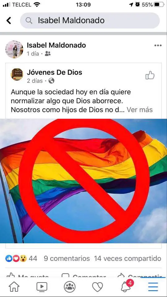Open the Dating heart tab
The width and height of the screenshot is (167, 297).
pos(97,287)
